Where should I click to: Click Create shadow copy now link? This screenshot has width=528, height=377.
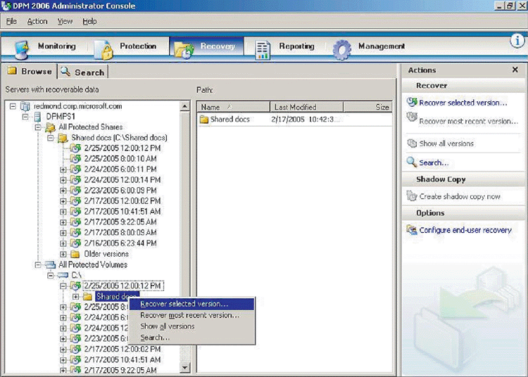click(460, 196)
